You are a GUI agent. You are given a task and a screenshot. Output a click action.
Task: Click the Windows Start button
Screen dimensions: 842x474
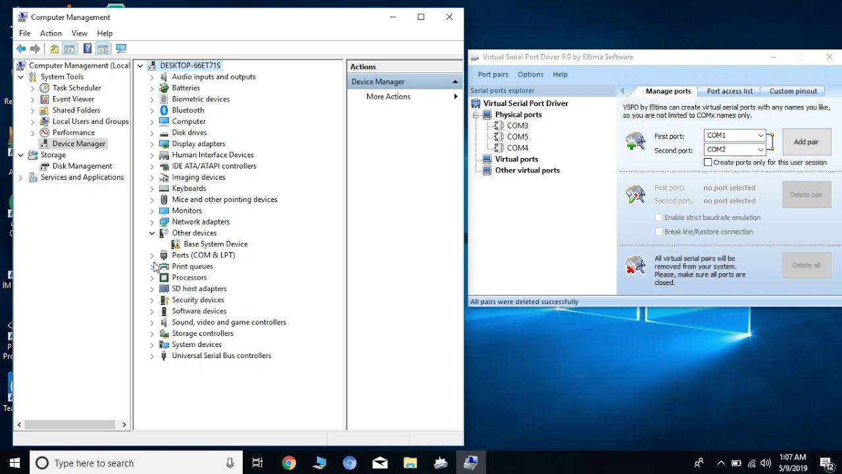14,463
